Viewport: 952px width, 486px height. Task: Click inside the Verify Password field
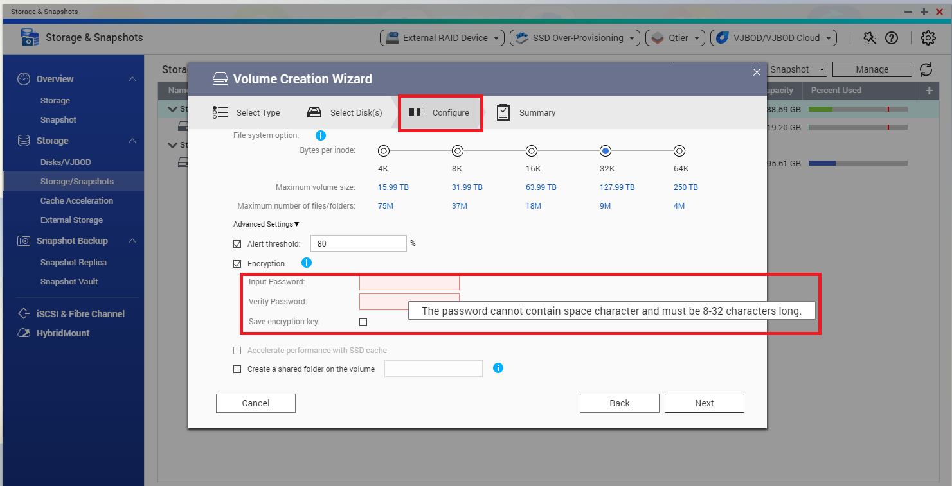409,302
